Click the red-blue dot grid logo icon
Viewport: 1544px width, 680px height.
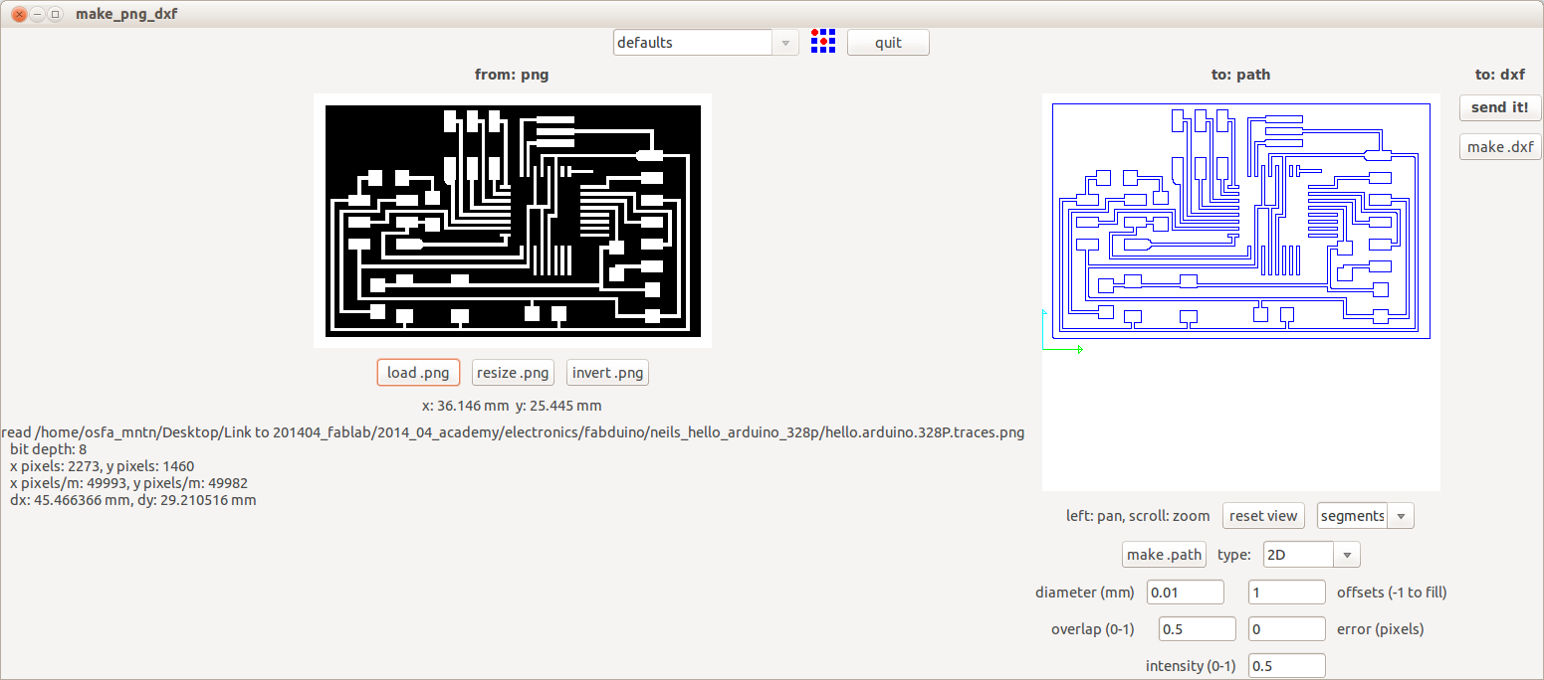(822, 42)
